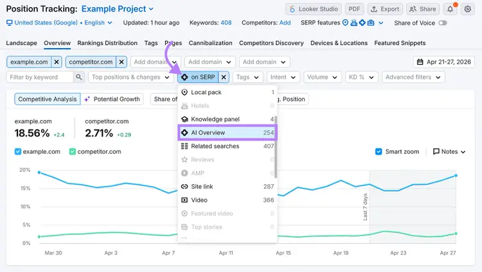The image size is (482, 272).
Task: Toggle the Smart zoom checkbox
Action: click(x=379, y=151)
